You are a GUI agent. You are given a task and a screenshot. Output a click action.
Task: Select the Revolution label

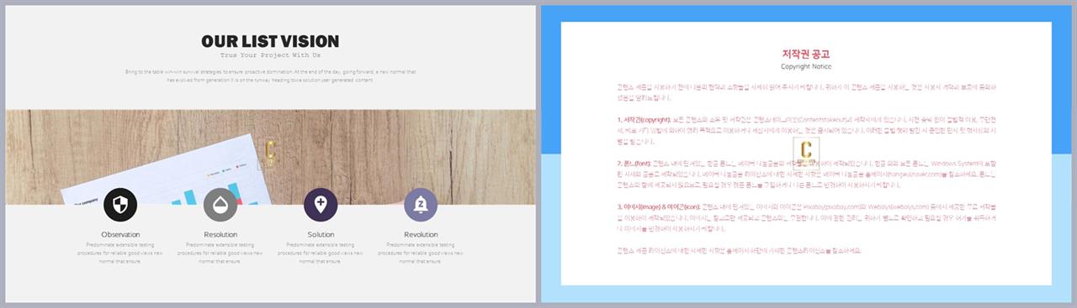tap(421, 234)
